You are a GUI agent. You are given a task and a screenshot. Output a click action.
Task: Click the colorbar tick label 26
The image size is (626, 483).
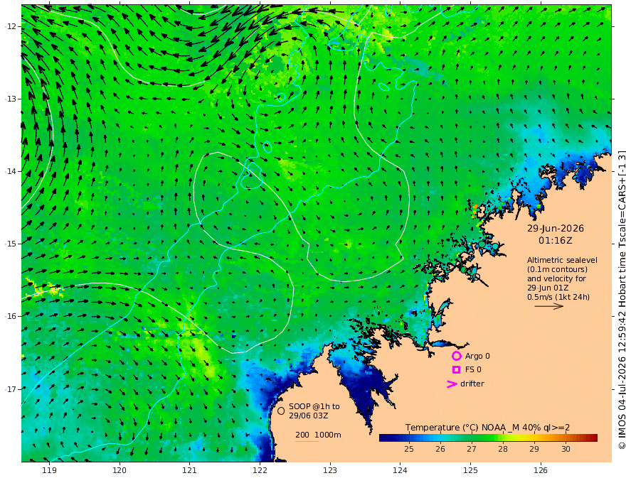click(x=440, y=449)
